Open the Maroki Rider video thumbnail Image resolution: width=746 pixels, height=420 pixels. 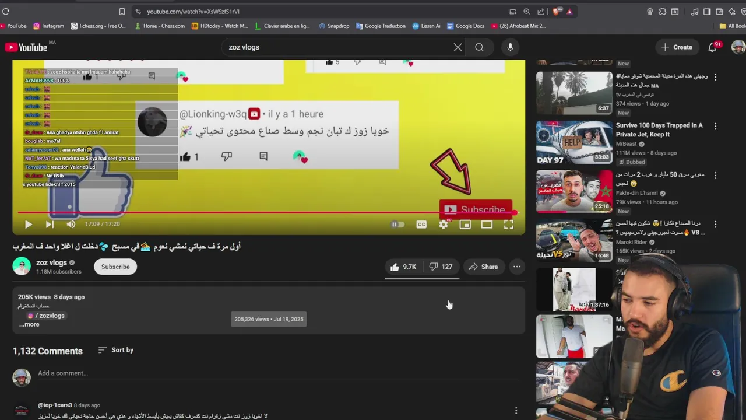(x=574, y=240)
